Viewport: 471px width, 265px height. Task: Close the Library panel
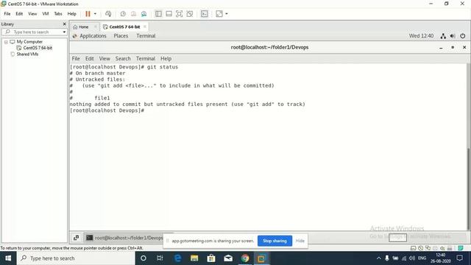(64, 24)
